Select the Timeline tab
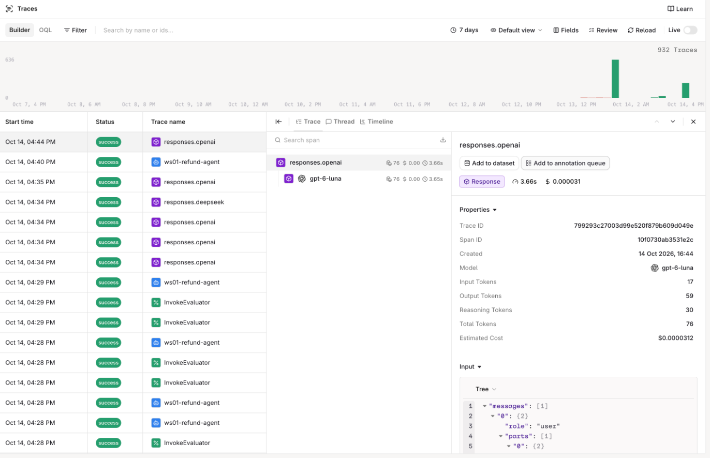This screenshot has width=710, height=458. 376,122
